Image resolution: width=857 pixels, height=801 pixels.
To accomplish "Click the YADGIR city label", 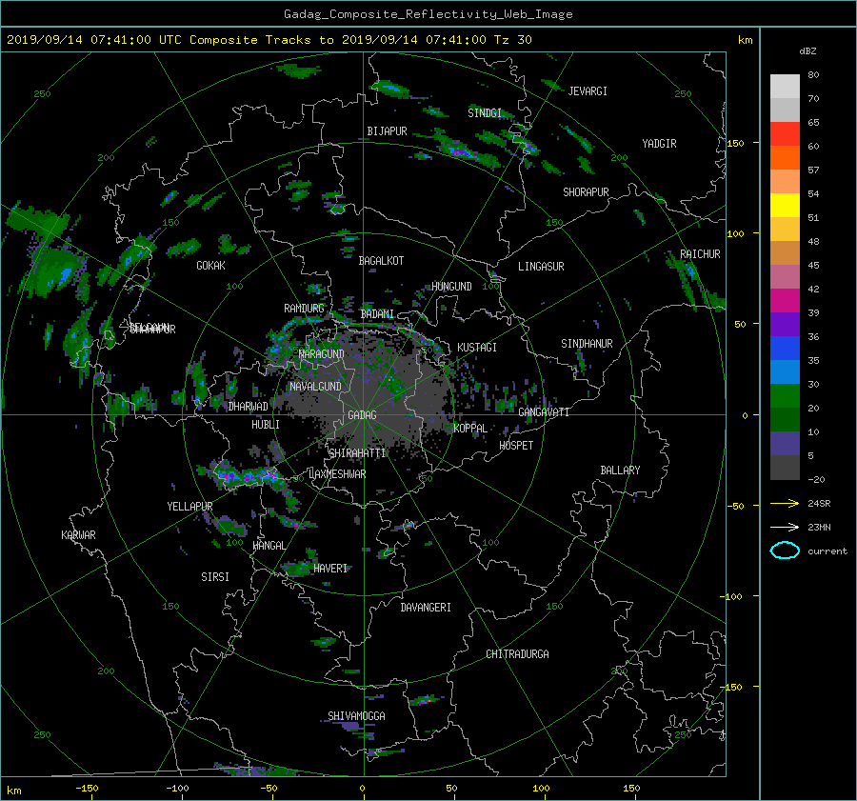I will (x=659, y=144).
